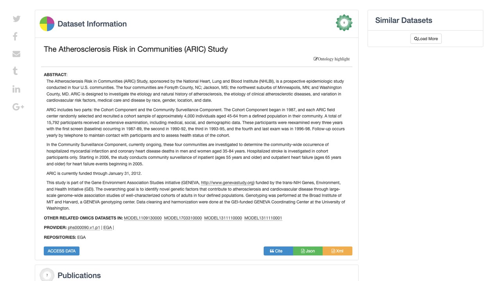Open the Cite option
500x281 pixels.
coord(278,251)
